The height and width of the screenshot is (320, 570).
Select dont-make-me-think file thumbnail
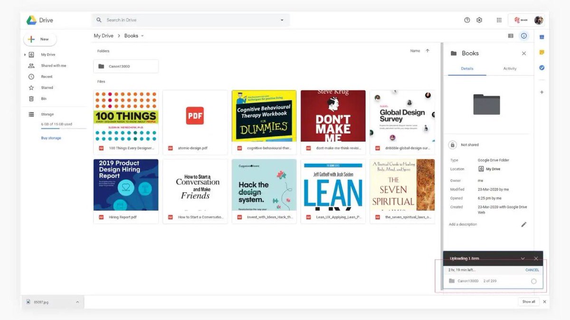333,116
